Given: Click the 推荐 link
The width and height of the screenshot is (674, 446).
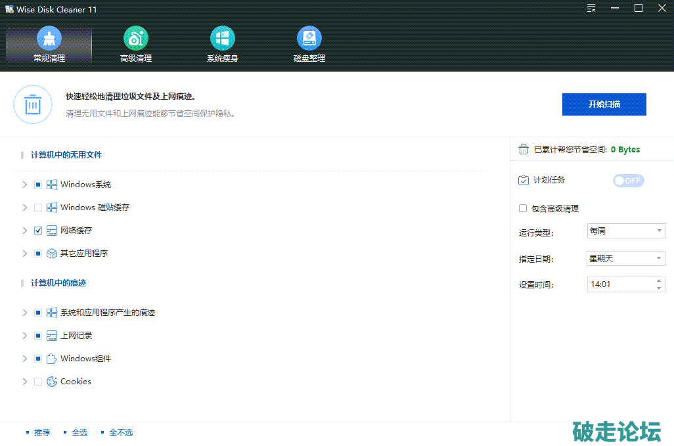Looking at the screenshot, I should point(42,433).
